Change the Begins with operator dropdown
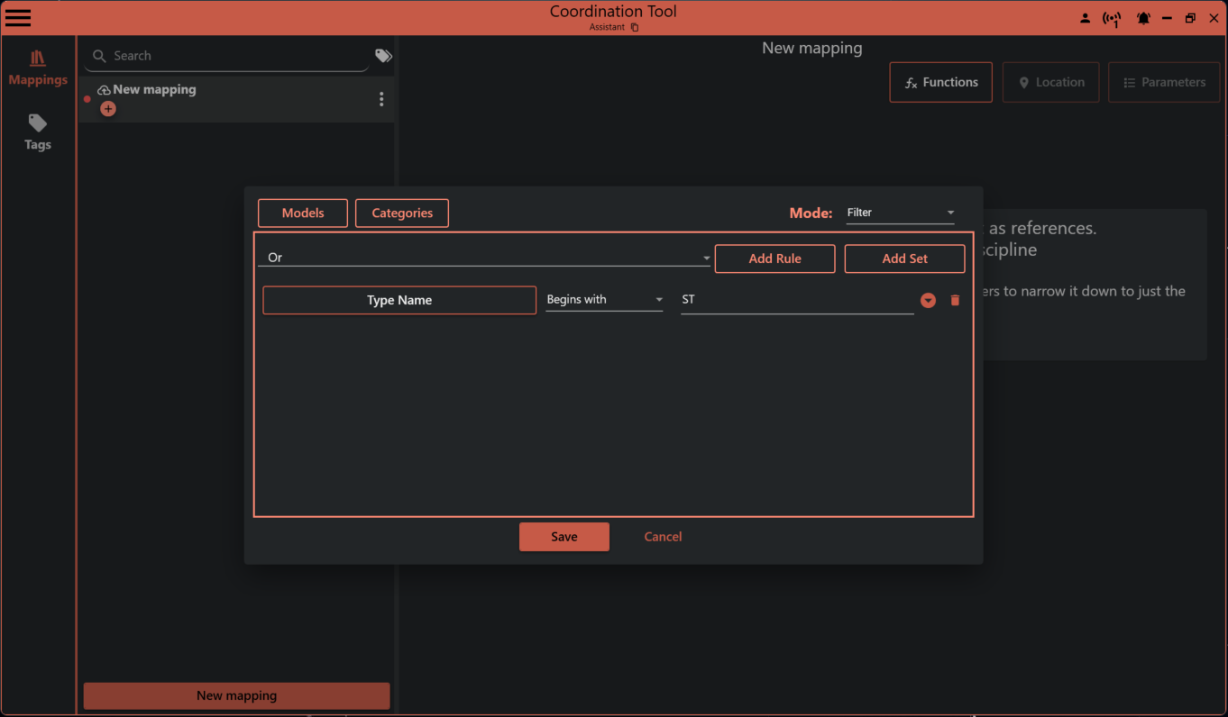Image resolution: width=1228 pixels, height=717 pixels. [604, 299]
